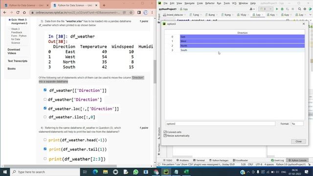This screenshot has width=313, height=176.
Task: Open the Windows Start menu
Action: pos(5,172)
